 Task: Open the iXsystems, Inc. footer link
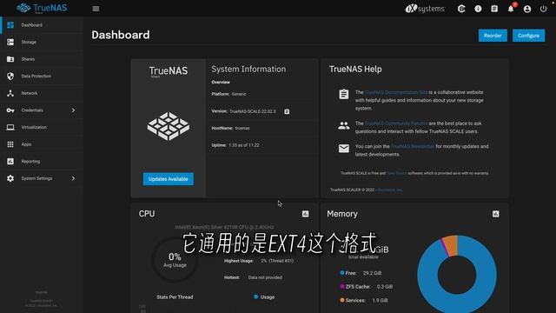pyautogui.click(x=389, y=190)
